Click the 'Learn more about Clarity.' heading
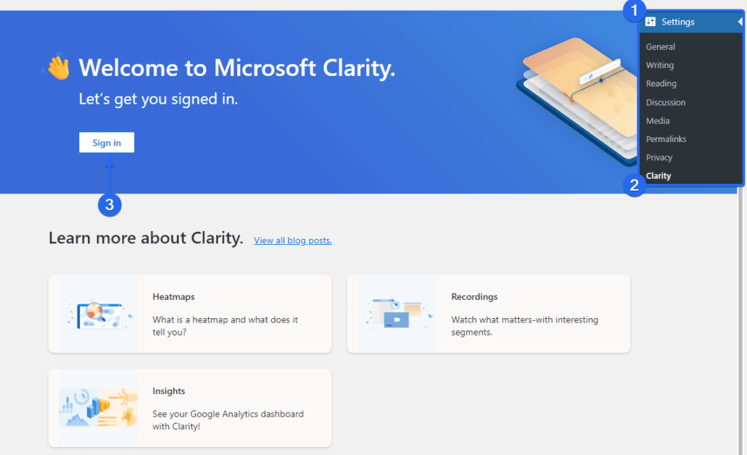 coord(146,238)
